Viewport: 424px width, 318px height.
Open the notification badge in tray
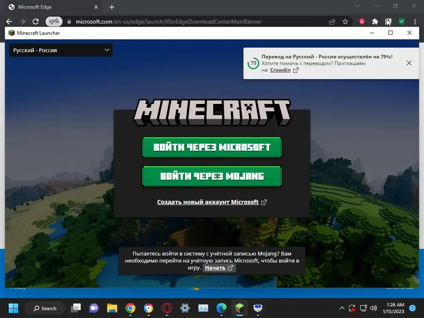point(412,308)
